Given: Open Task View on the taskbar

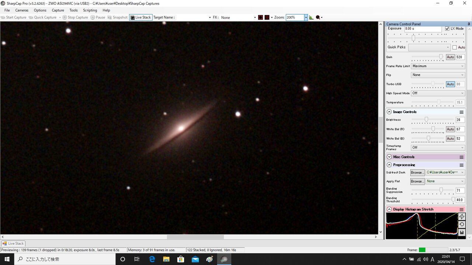Looking at the screenshot, I should [x=137, y=259].
